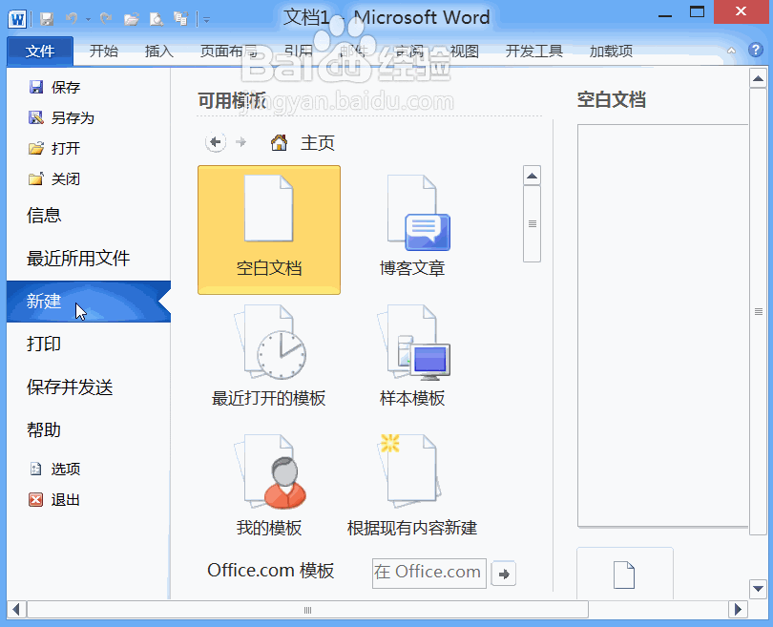This screenshot has width=773, height=627.
Task: Click the horizontal scrollbar left arrow
Action: pyautogui.click(x=16, y=609)
